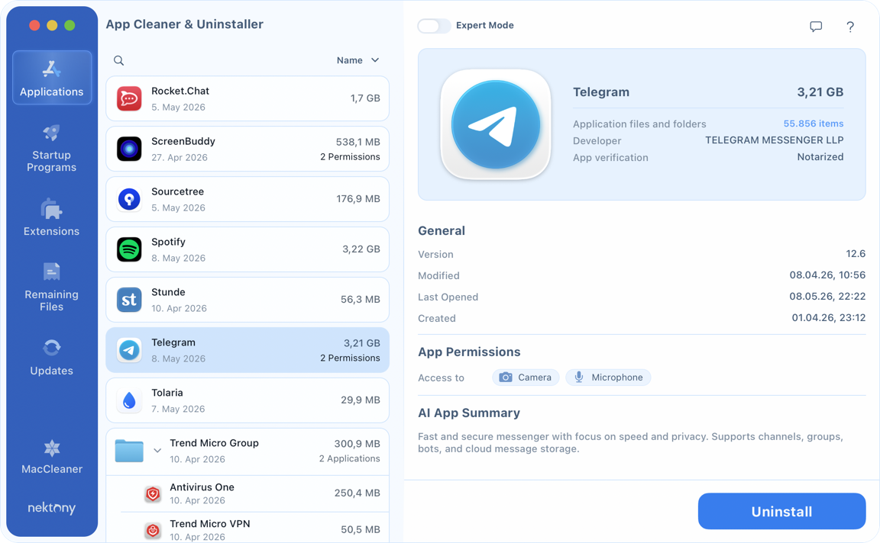The image size is (880, 543).
Task: Select Stunde in the app list
Action: point(247,300)
